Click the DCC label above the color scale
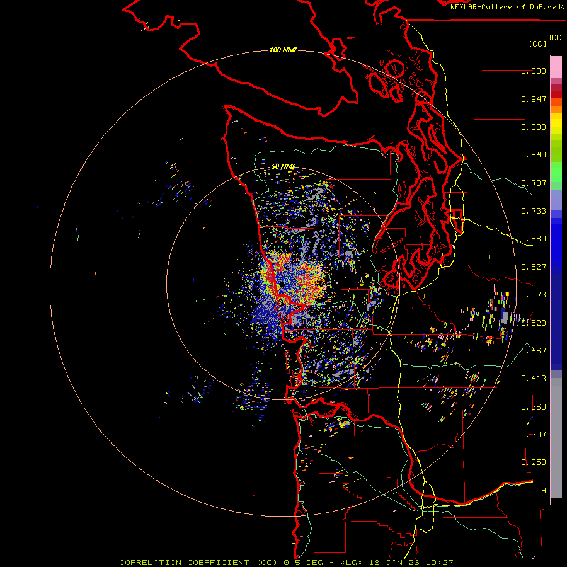 click(x=554, y=38)
